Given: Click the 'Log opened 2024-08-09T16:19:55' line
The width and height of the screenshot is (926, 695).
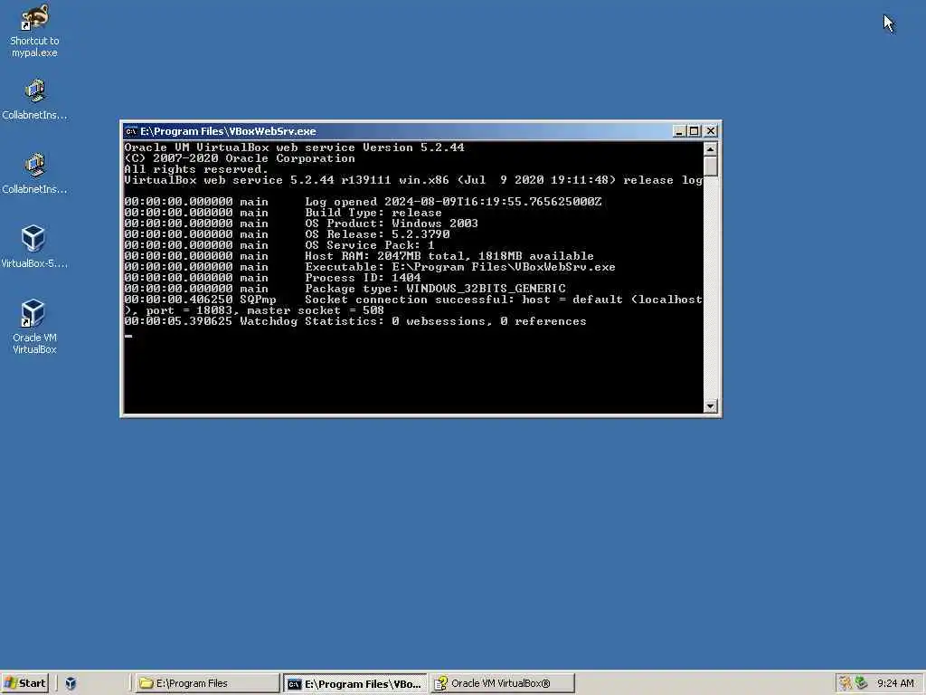Looking at the screenshot, I should tap(363, 202).
